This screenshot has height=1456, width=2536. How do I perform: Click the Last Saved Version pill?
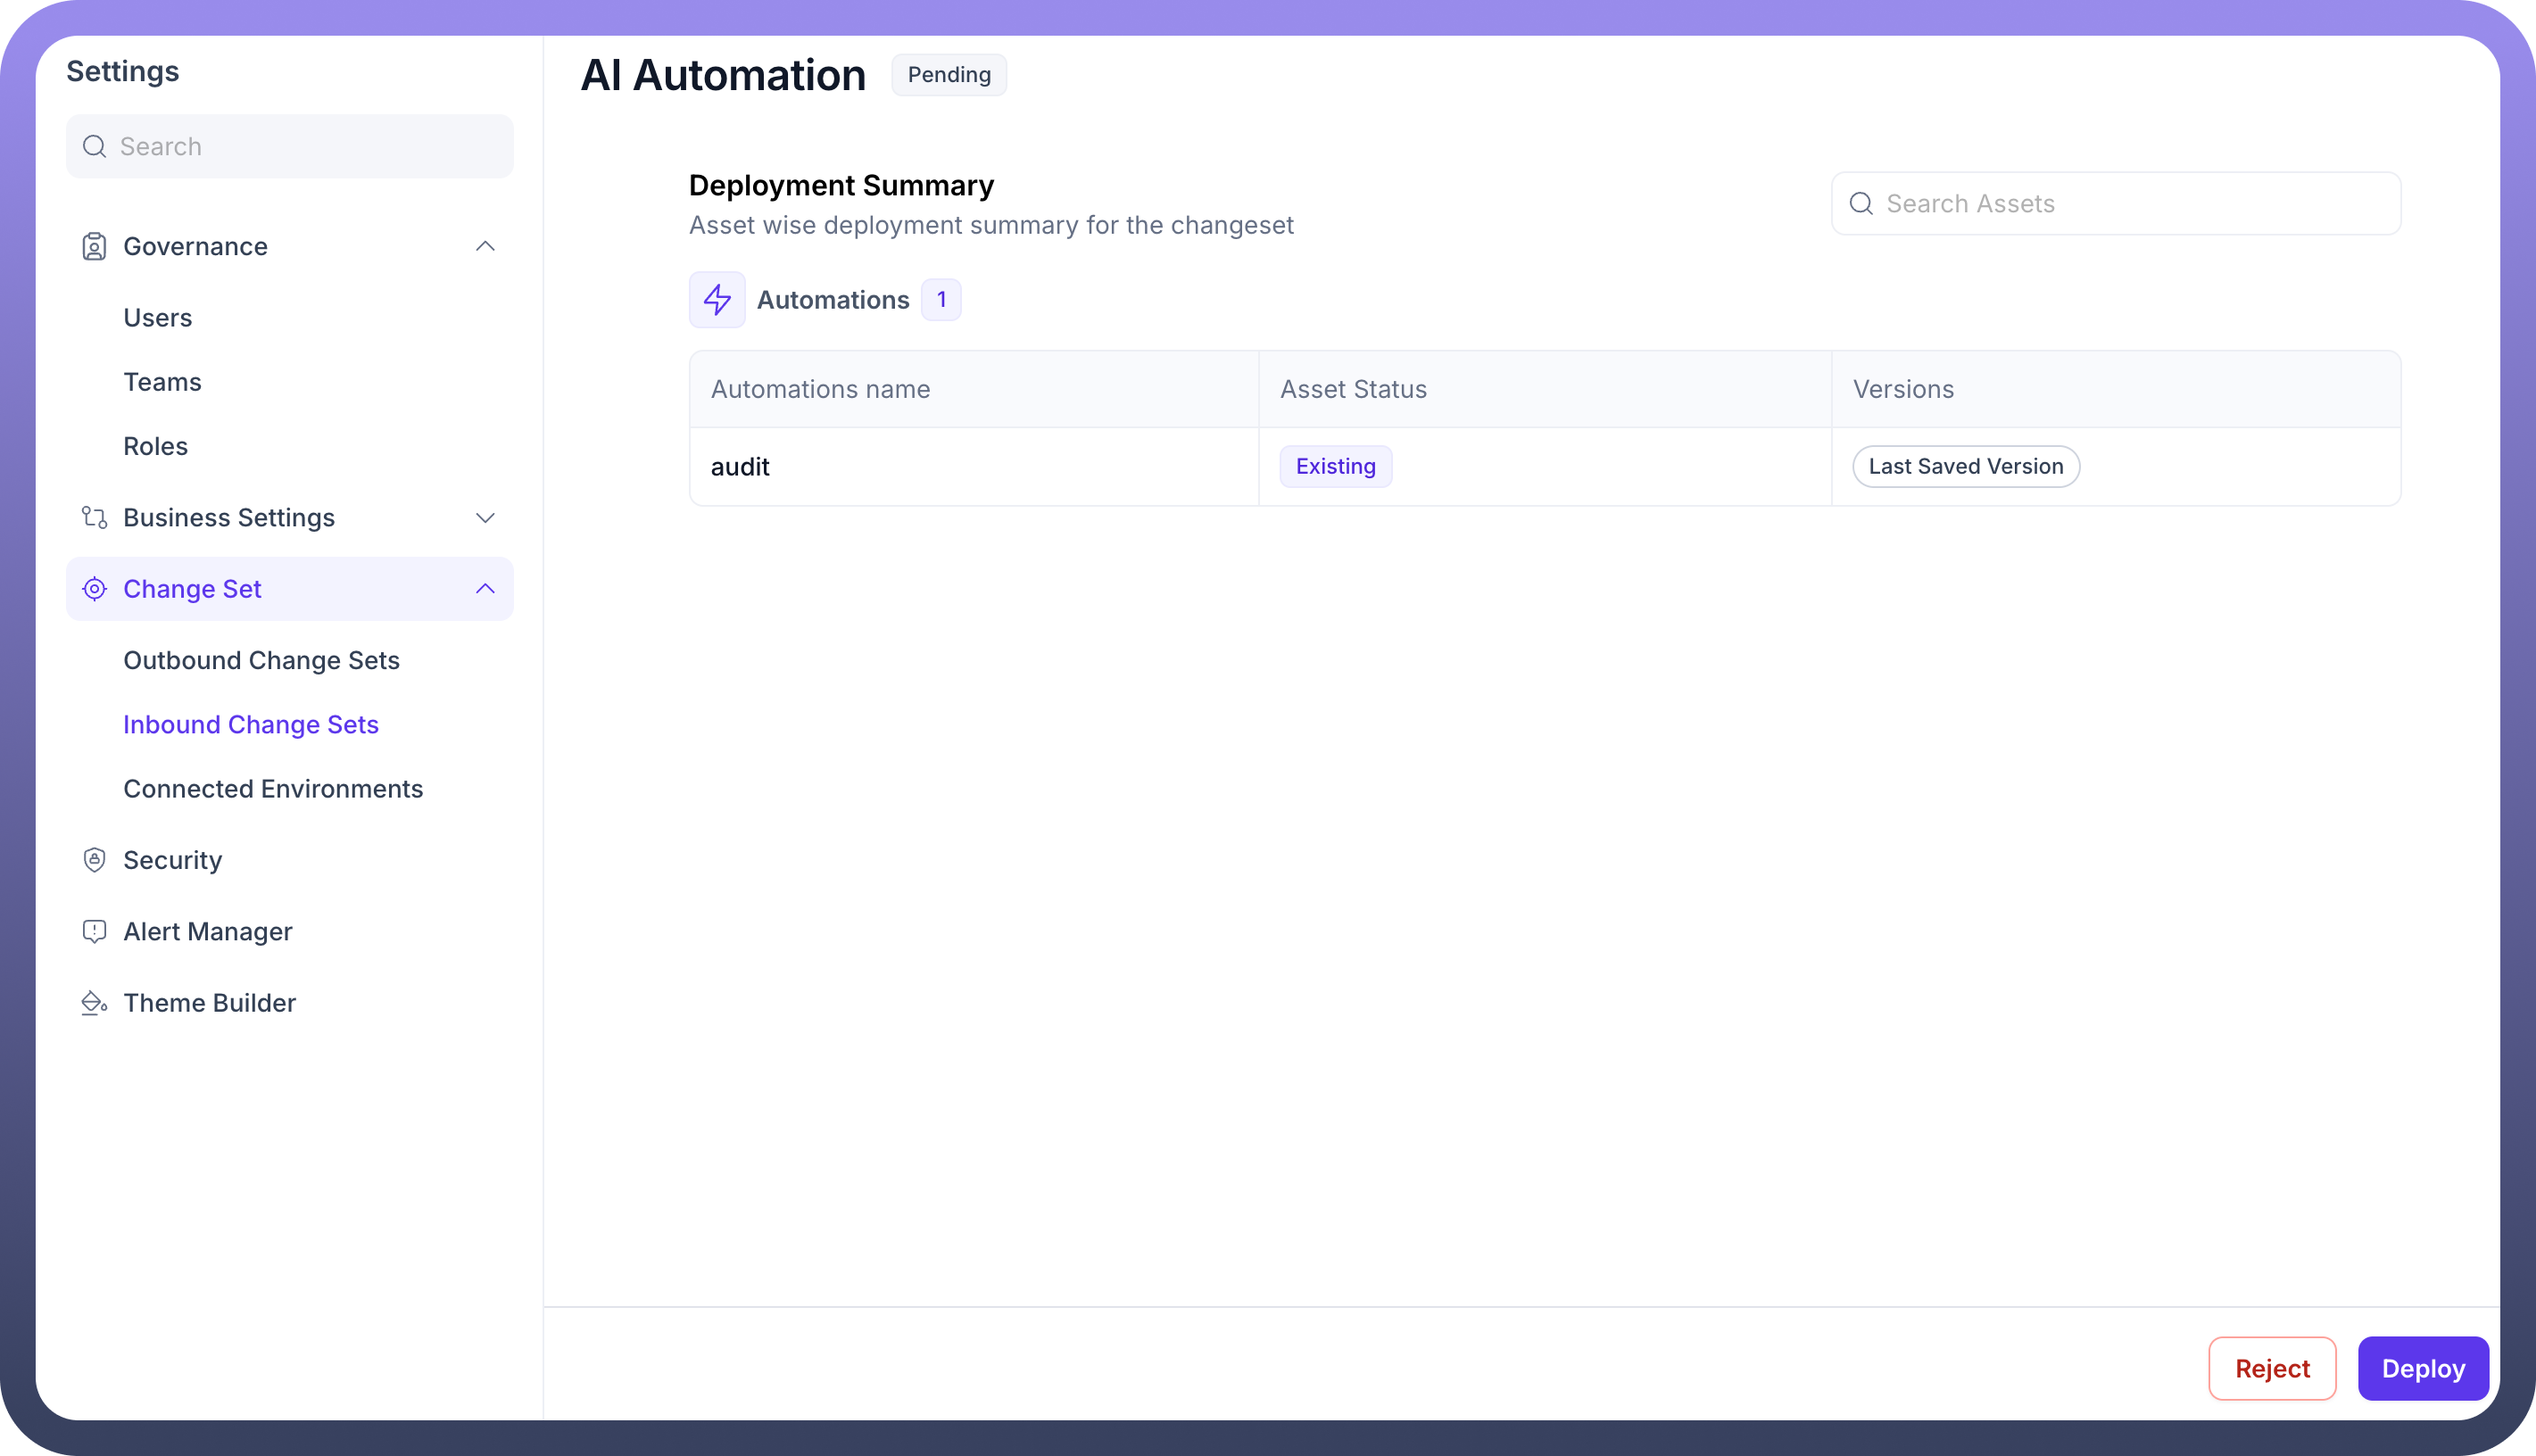point(1965,467)
